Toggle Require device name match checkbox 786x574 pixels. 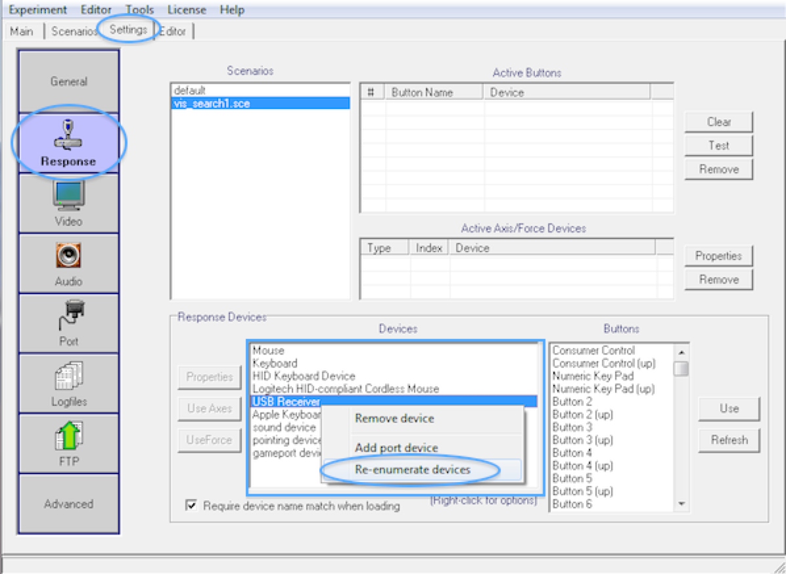point(192,506)
